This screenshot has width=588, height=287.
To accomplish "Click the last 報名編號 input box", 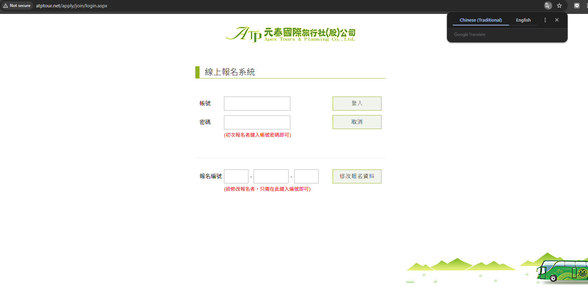I will click(x=306, y=176).
